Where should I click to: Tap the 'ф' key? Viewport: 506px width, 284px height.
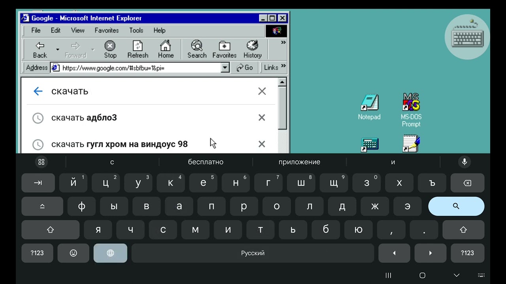[x=81, y=206]
